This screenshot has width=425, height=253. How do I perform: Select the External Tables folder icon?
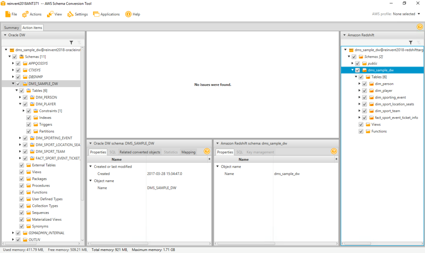(29, 165)
